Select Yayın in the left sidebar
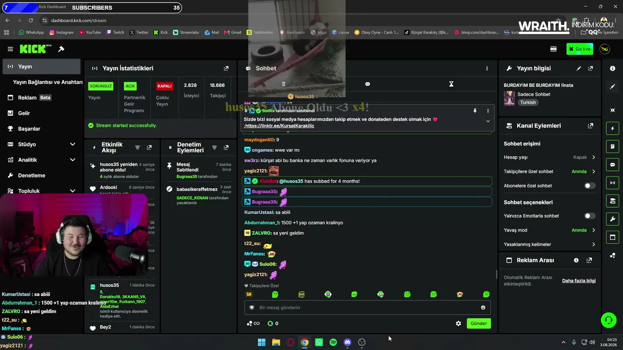 point(41,67)
